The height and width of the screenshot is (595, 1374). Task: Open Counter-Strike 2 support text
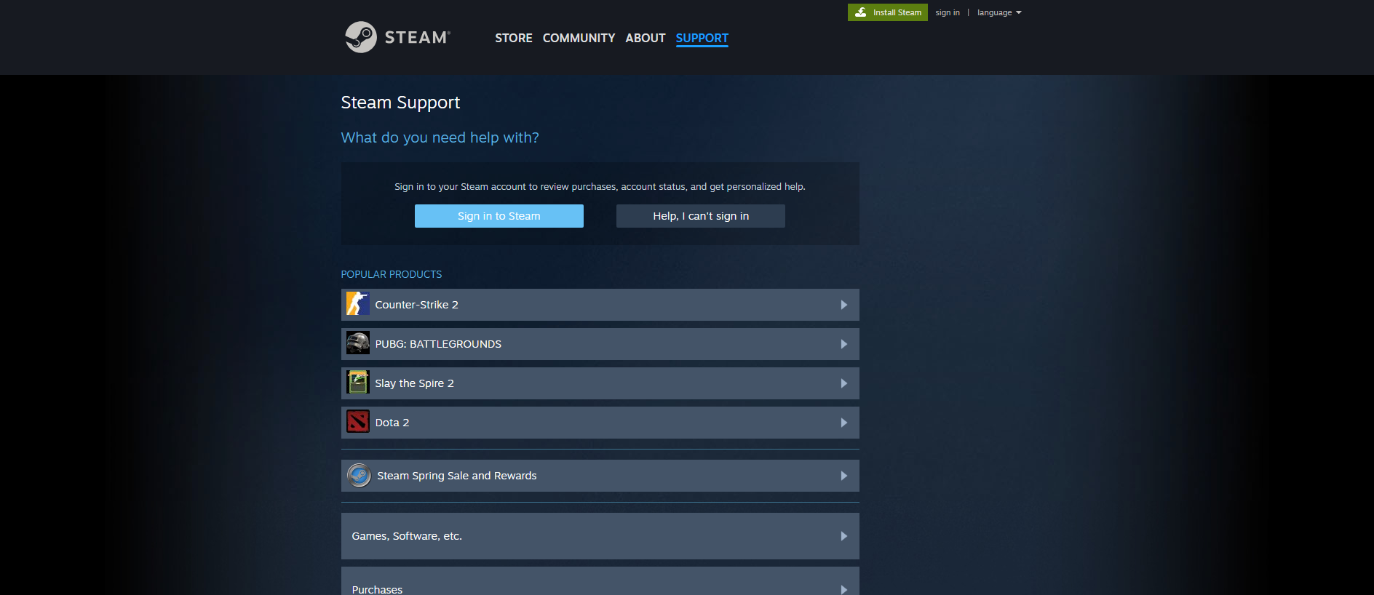(x=416, y=305)
